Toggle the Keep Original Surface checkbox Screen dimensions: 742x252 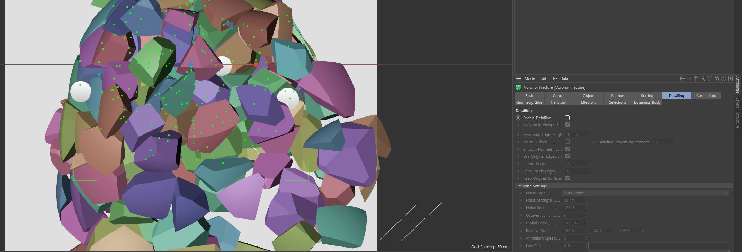[567, 178]
